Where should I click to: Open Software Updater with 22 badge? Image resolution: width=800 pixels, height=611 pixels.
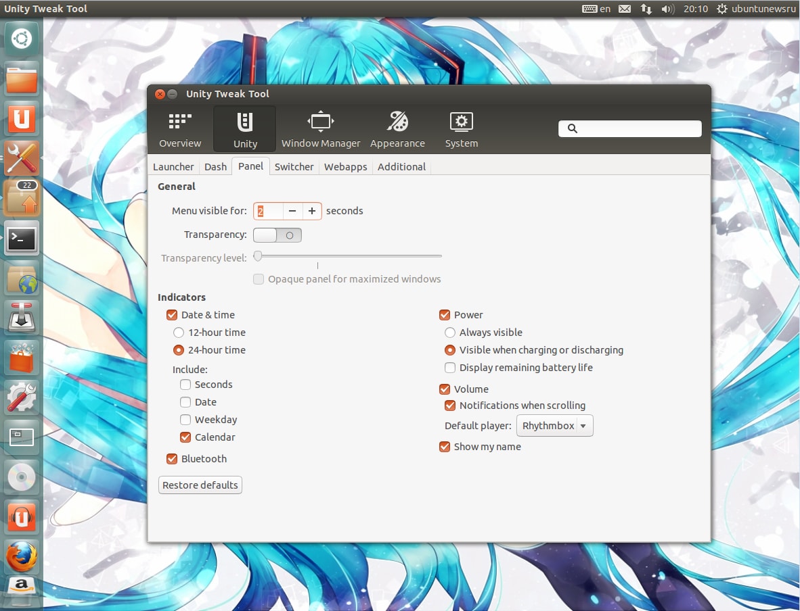[22, 198]
